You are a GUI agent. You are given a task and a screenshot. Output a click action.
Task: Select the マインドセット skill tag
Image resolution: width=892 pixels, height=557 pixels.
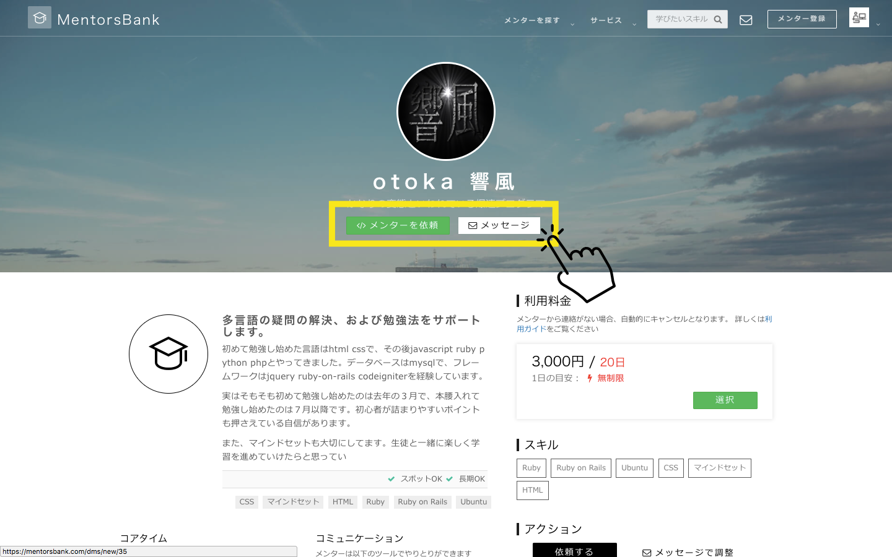pos(719,468)
